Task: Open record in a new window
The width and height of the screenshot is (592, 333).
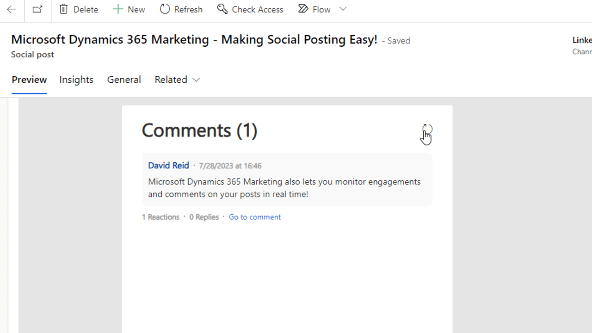Action: [x=37, y=9]
